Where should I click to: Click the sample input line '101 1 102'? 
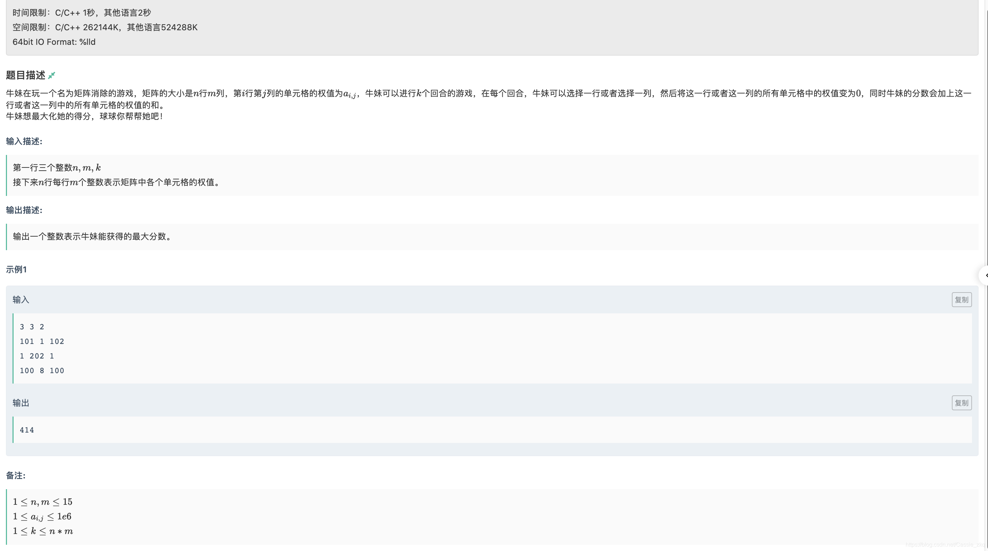42,342
